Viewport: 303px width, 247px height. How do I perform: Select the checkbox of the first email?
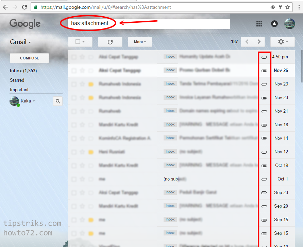(74, 57)
